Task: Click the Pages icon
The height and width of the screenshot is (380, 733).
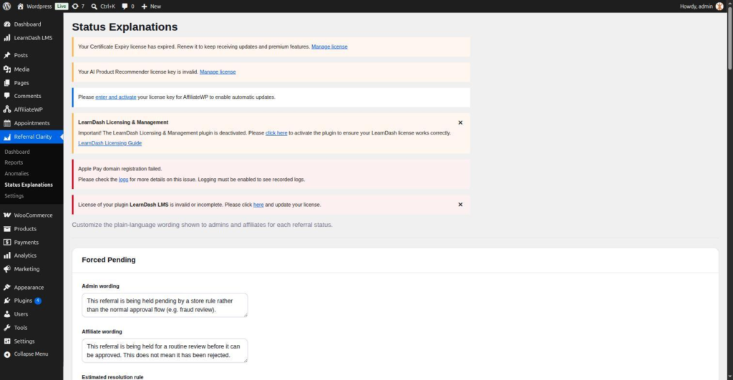Action: pyautogui.click(x=7, y=83)
